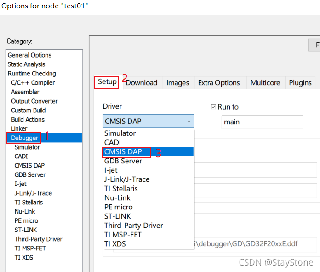Select Debugger category
320x272 pixels.
click(x=44, y=138)
